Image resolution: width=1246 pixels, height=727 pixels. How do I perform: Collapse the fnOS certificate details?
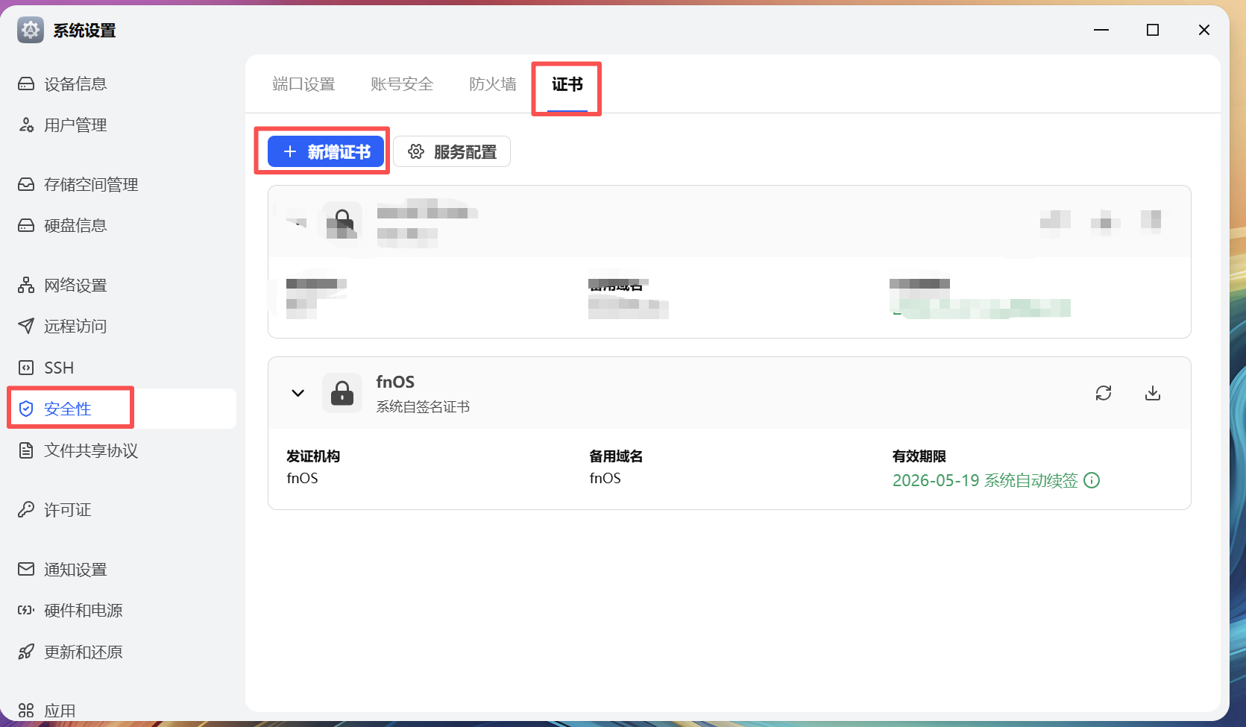coord(298,393)
